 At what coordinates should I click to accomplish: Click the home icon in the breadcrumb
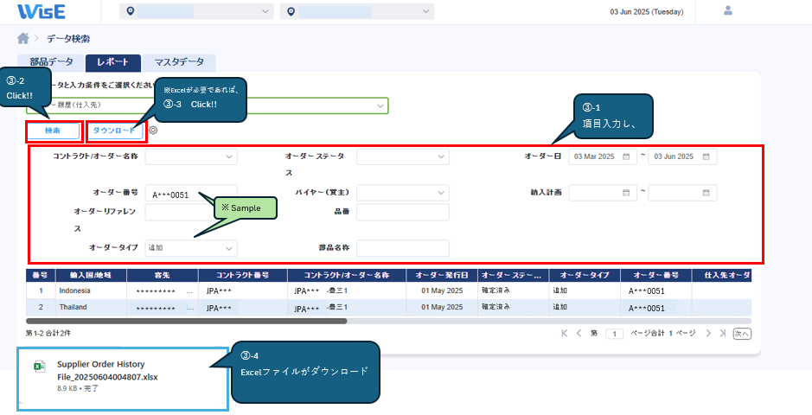pos(23,39)
